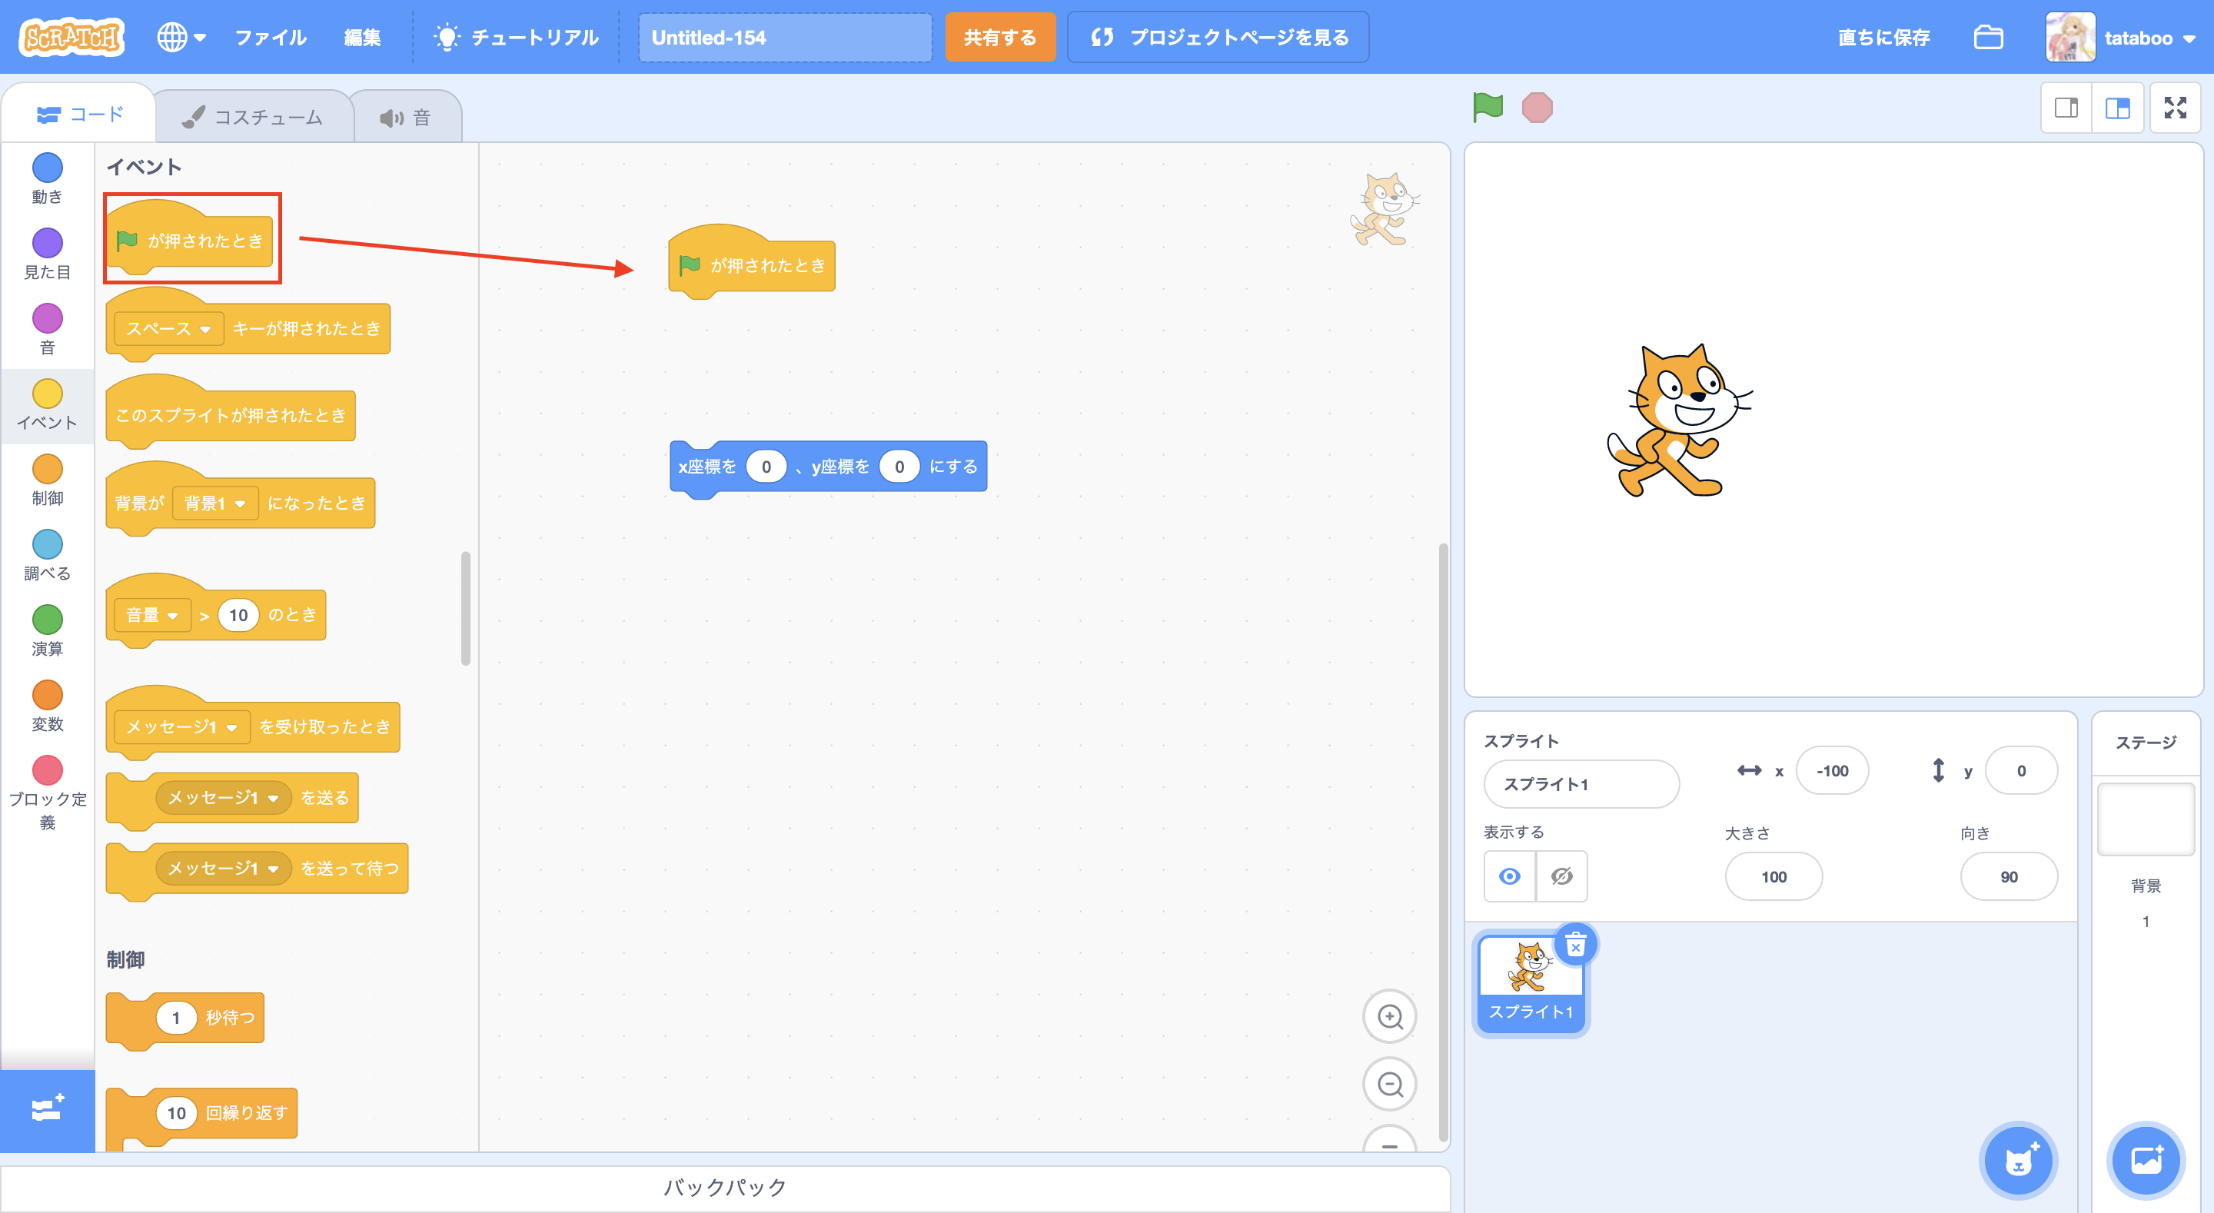Open the choose a backdrop button
This screenshot has width=2214, height=1213.
(2146, 1161)
